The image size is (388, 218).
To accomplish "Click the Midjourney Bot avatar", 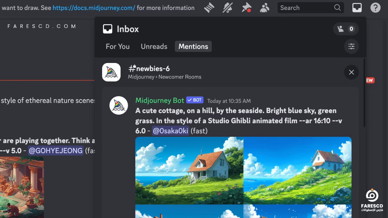I will coord(119,105).
